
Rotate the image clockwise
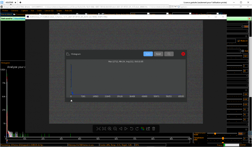coord(137,129)
